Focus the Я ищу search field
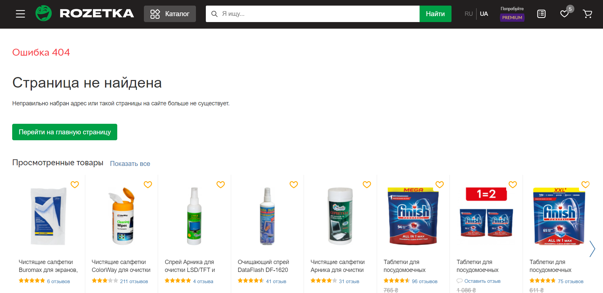 pos(316,14)
